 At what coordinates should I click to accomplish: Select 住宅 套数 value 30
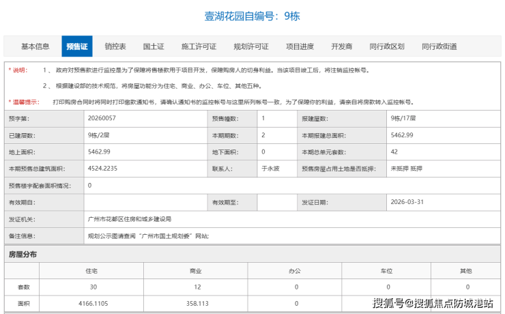click(x=93, y=287)
